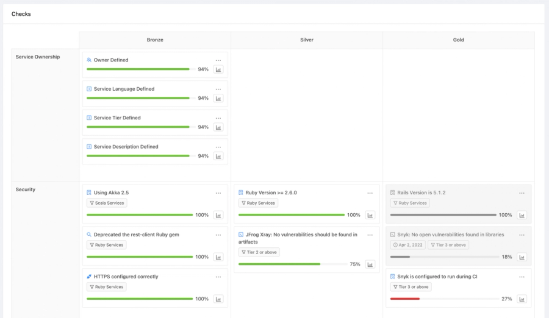This screenshot has width=549, height=318.
Task: Open the JFrog Xray no vulnerabilities check title
Action: (298, 238)
